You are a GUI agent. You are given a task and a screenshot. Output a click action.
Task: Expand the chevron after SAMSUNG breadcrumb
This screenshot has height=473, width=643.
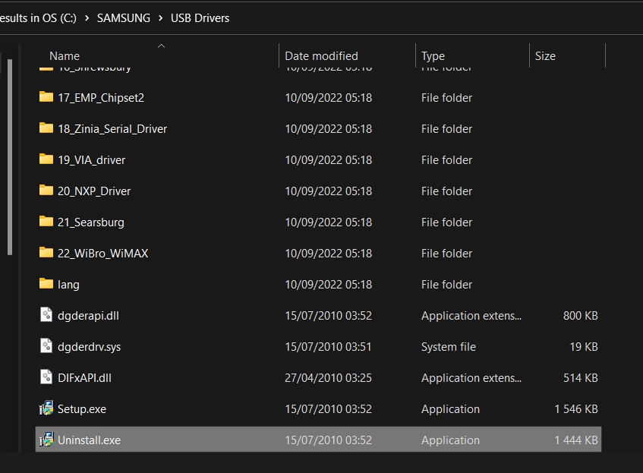click(x=160, y=18)
